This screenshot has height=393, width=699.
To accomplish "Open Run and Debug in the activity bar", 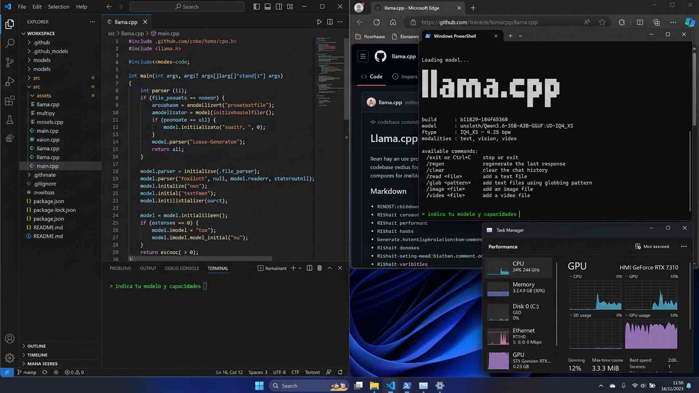I will tap(10, 82).
